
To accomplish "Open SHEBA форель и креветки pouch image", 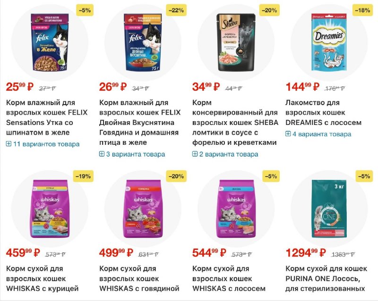I will 235,42.
